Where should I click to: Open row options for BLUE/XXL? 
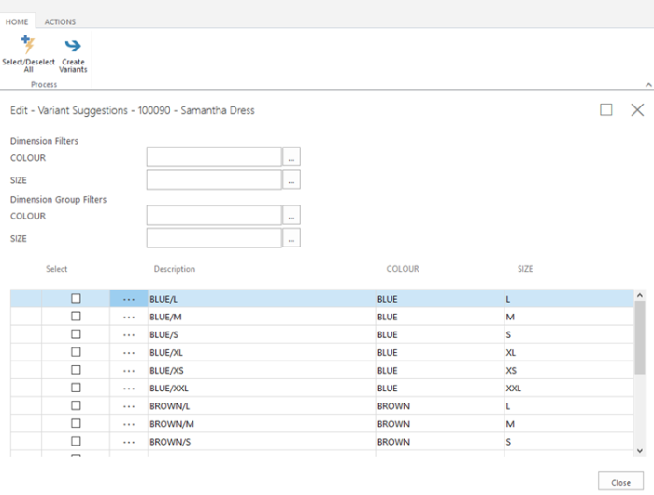click(x=129, y=388)
